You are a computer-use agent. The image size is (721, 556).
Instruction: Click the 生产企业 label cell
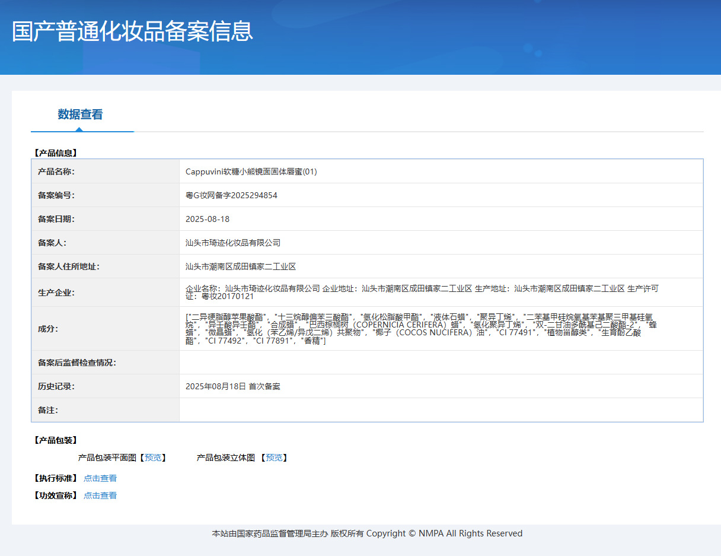106,293
